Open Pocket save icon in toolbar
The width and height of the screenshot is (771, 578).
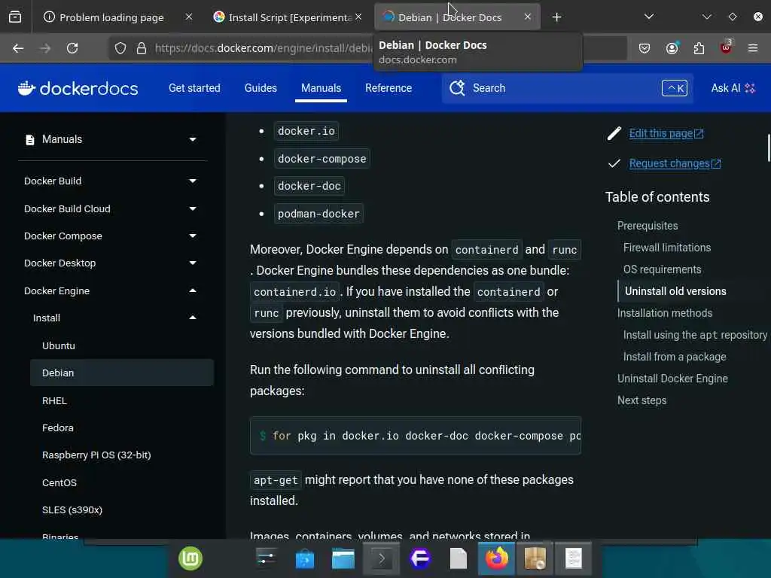click(645, 48)
